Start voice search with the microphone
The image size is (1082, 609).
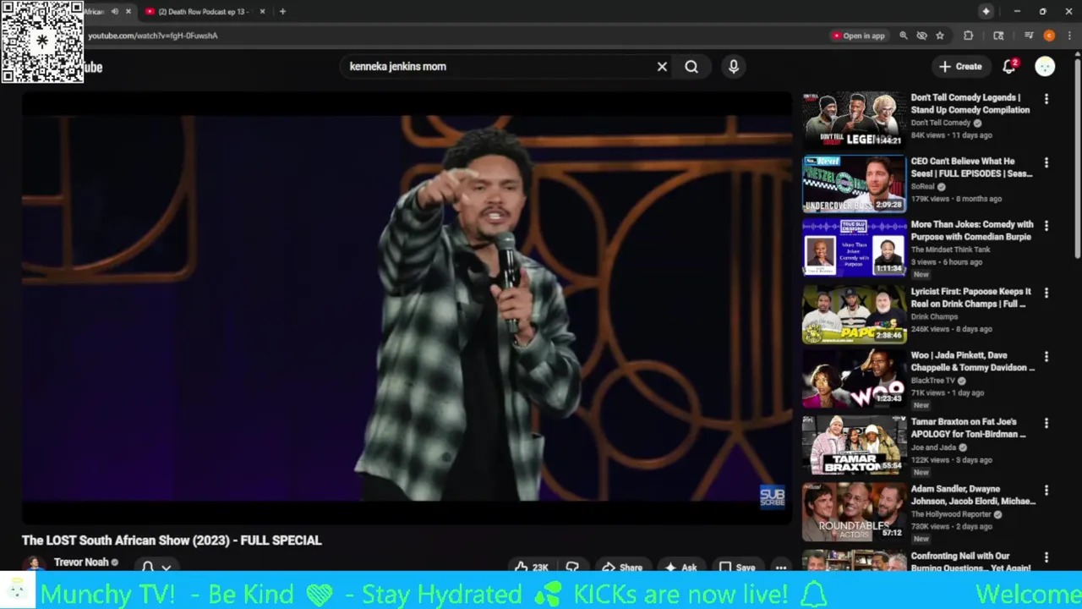pyautogui.click(x=734, y=67)
